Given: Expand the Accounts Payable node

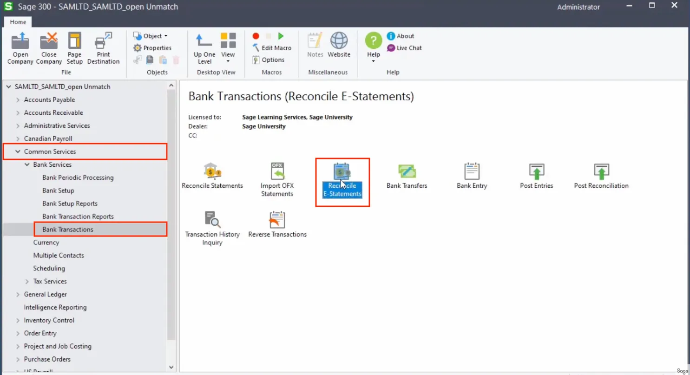Looking at the screenshot, I should pos(18,100).
